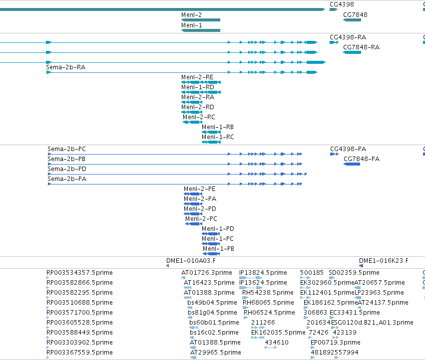Select the Sema-2b-PA protein label
This screenshot has height=360, width=425.
(x=67, y=179)
